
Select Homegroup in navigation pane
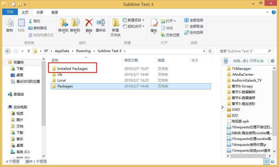(x=18, y=94)
